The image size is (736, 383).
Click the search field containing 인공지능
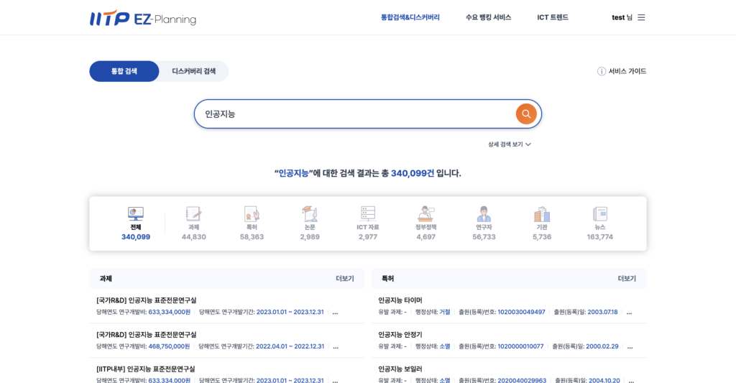point(352,114)
